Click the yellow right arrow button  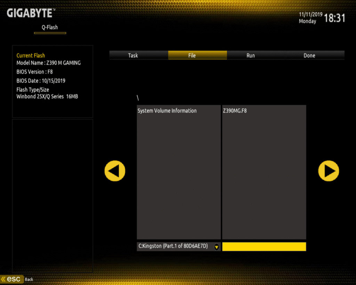329,171
